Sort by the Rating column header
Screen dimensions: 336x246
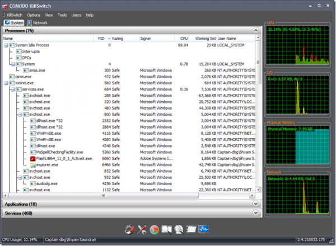(125, 39)
